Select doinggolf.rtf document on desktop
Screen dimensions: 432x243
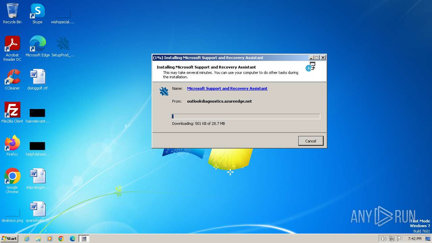coord(37,80)
